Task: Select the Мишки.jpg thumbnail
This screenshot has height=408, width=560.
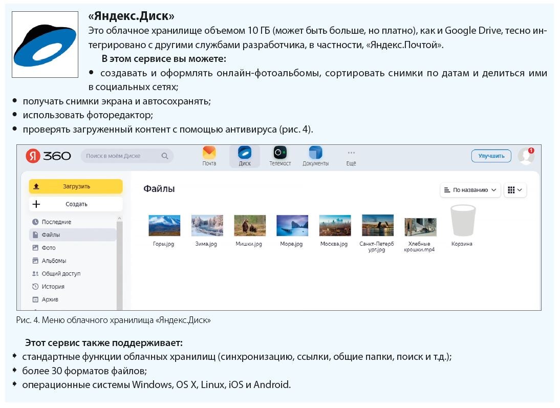Action: pyautogui.click(x=250, y=225)
